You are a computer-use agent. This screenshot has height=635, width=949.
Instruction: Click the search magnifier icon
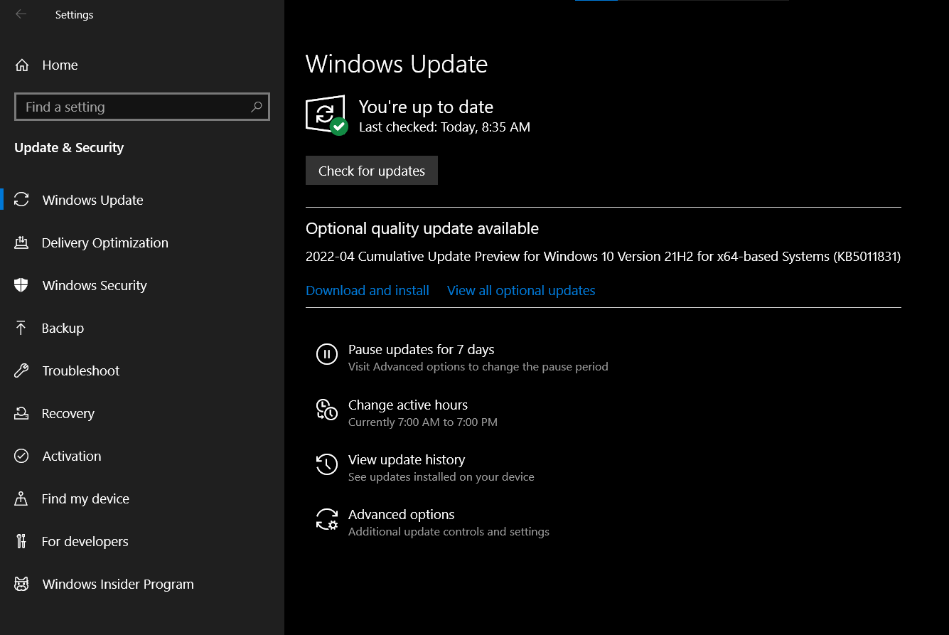tap(257, 107)
